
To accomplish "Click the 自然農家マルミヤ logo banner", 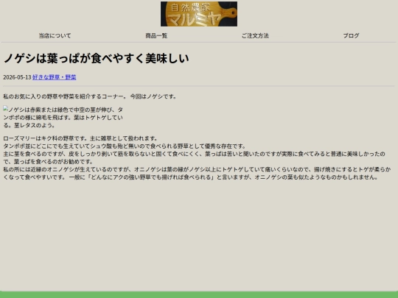I will 199,14.
